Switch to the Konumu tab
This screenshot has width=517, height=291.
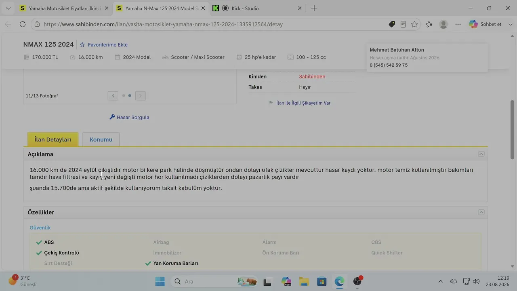tap(101, 139)
